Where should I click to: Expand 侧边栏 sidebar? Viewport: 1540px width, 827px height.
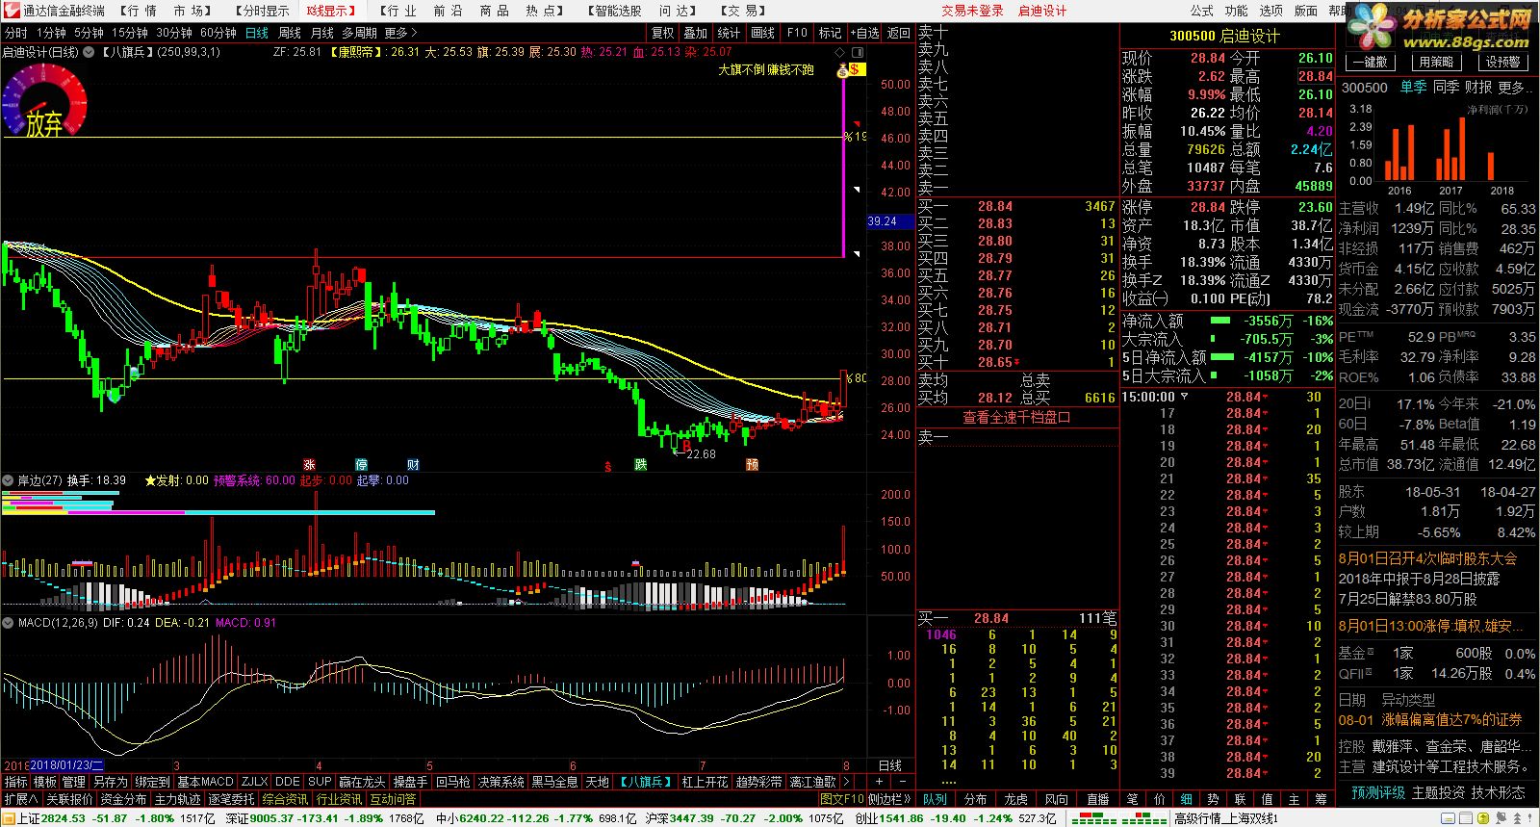pyautogui.click(x=889, y=799)
